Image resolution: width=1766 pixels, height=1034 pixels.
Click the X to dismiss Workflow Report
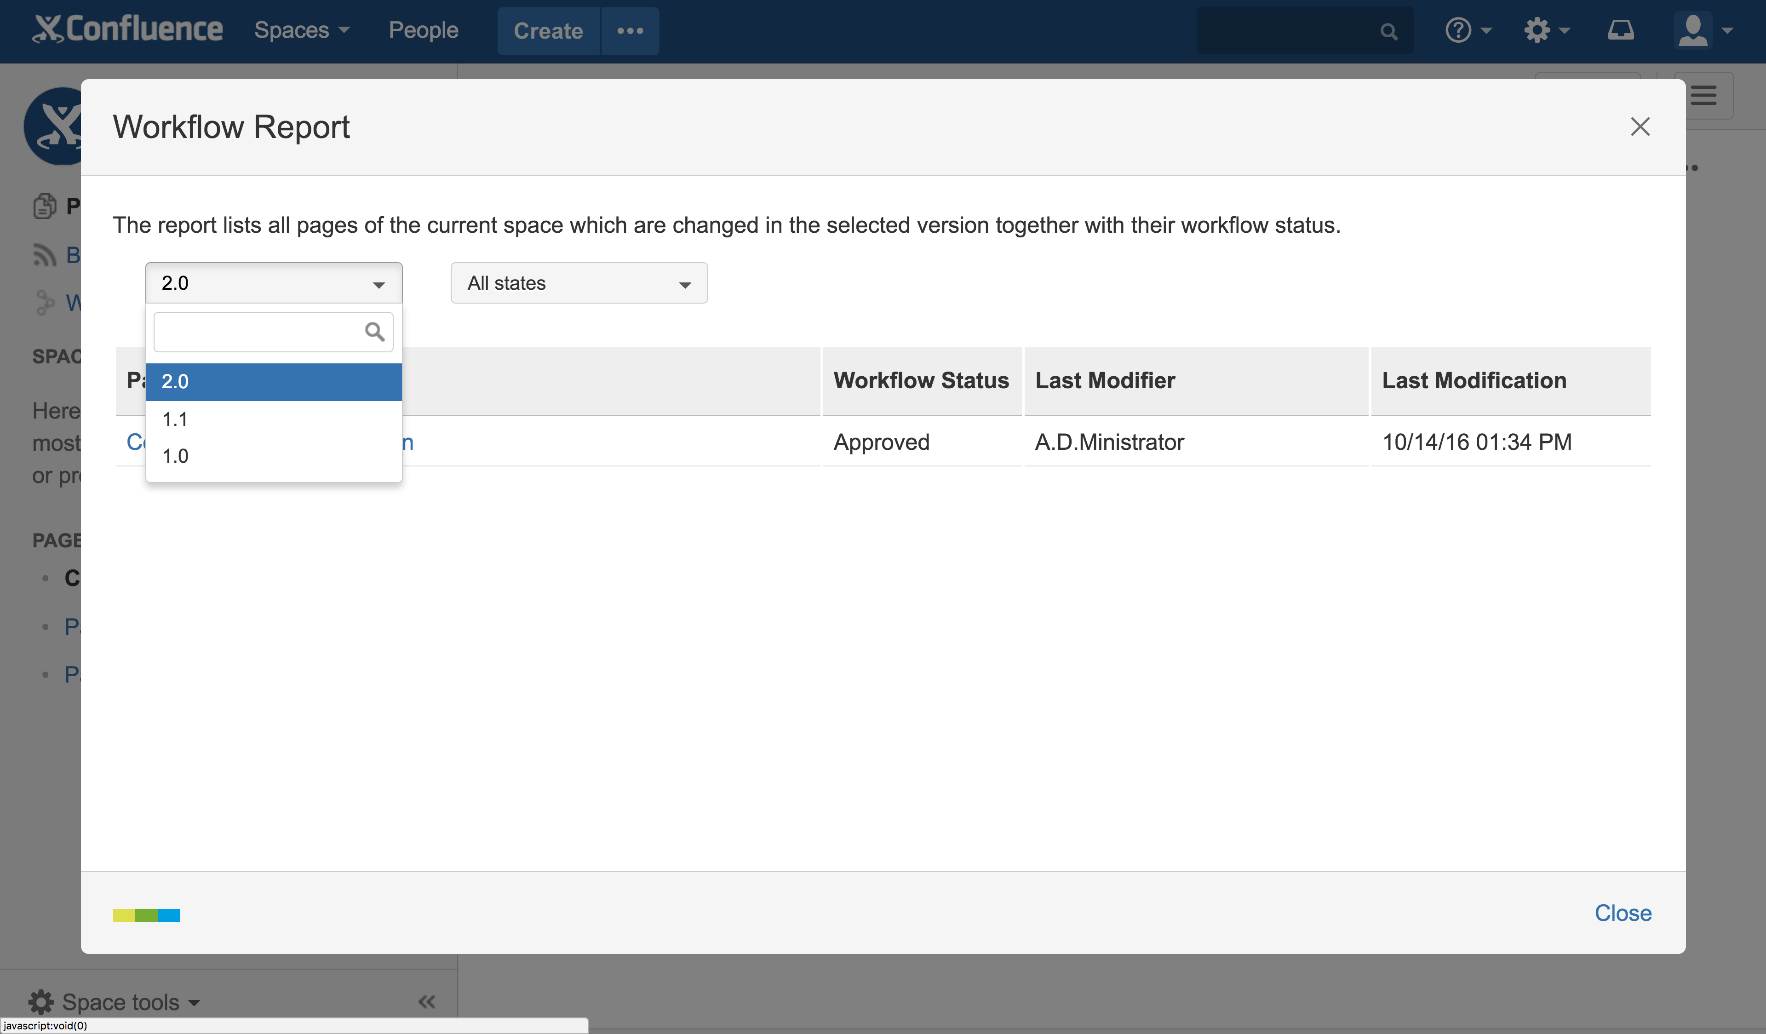(x=1640, y=127)
